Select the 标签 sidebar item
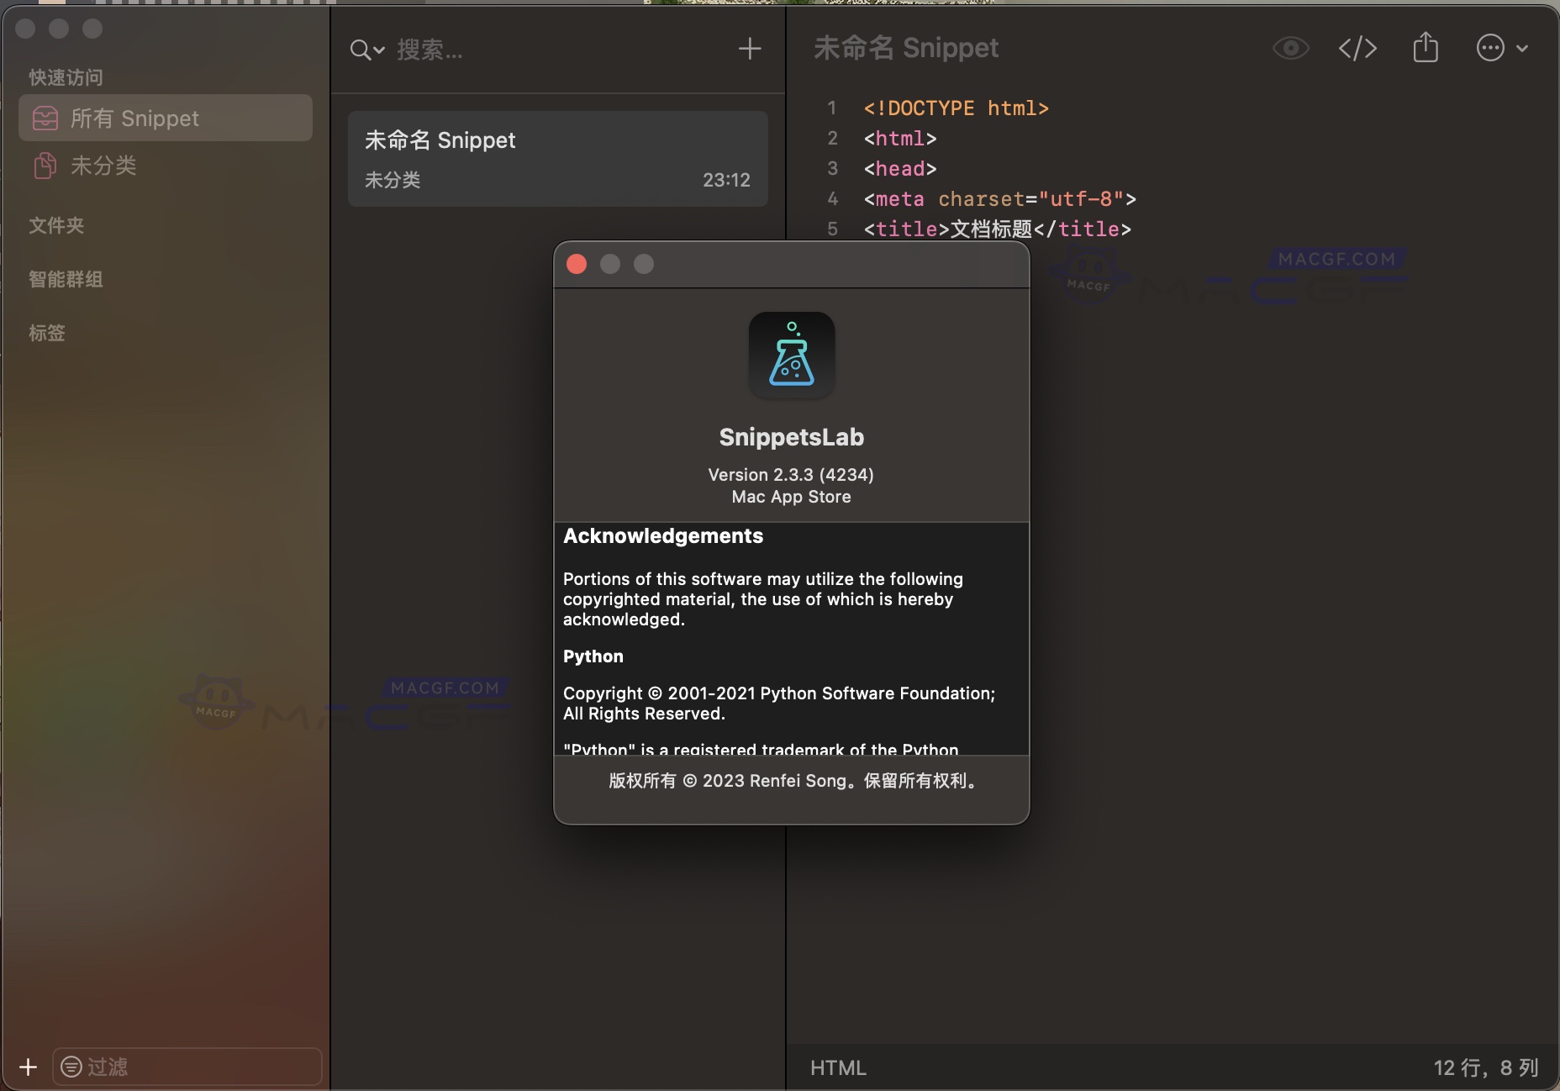 tap(47, 333)
